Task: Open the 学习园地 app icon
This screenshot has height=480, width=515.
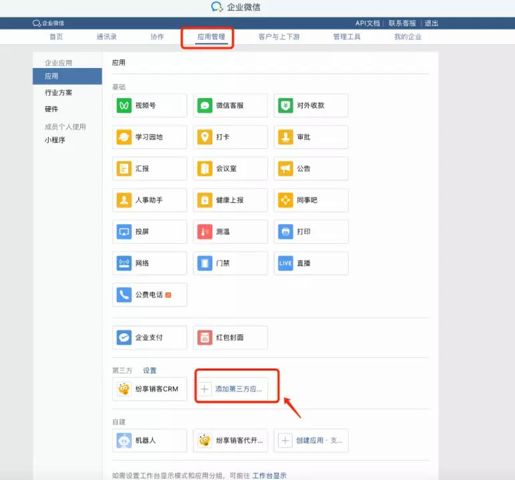Action: (124, 137)
